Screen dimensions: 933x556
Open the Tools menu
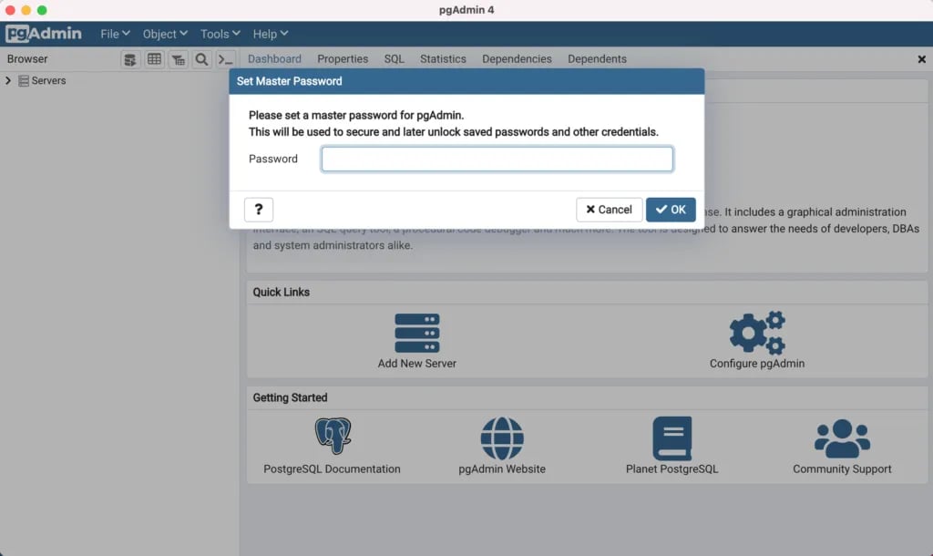click(220, 34)
